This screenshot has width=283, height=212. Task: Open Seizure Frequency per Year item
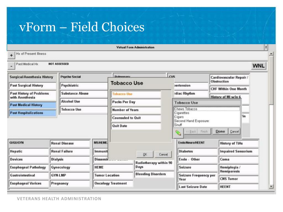coord(198,177)
